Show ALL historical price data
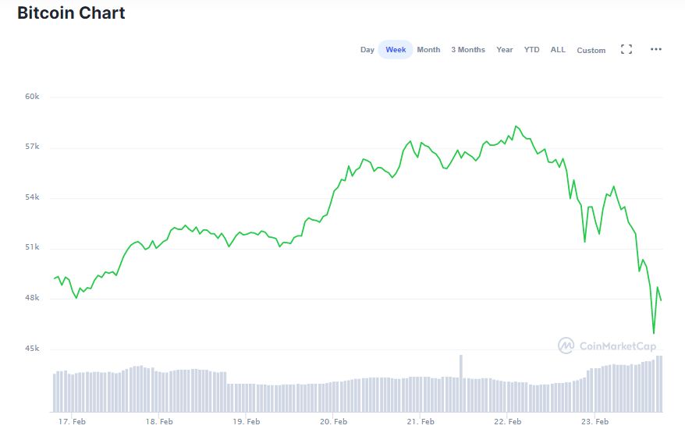 [558, 50]
